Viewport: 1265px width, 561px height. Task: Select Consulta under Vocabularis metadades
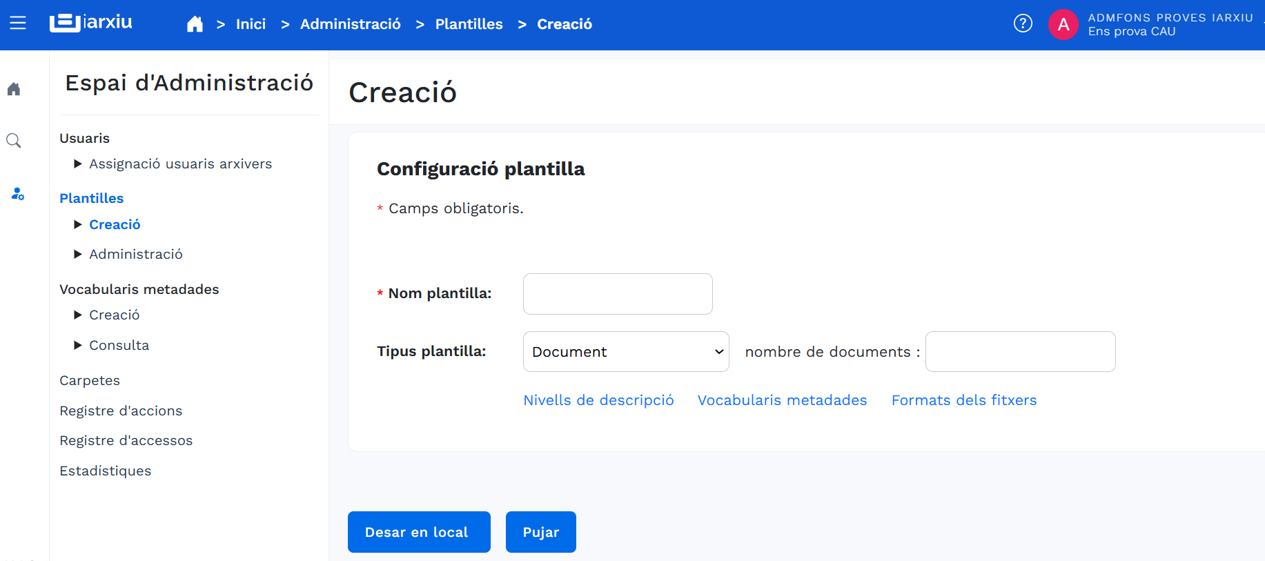point(119,345)
